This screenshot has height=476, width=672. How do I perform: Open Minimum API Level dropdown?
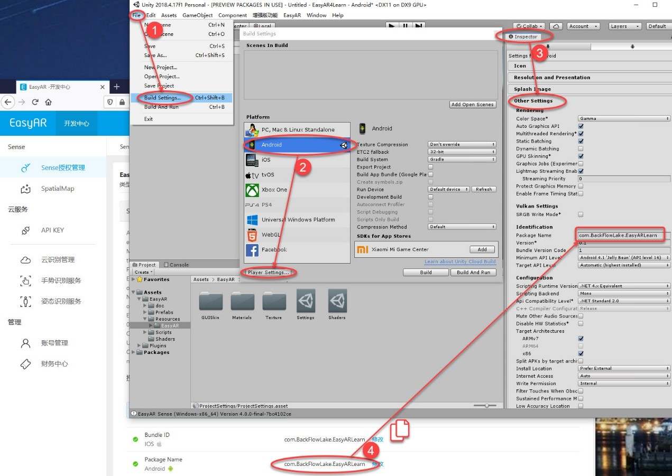tap(624, 258)
